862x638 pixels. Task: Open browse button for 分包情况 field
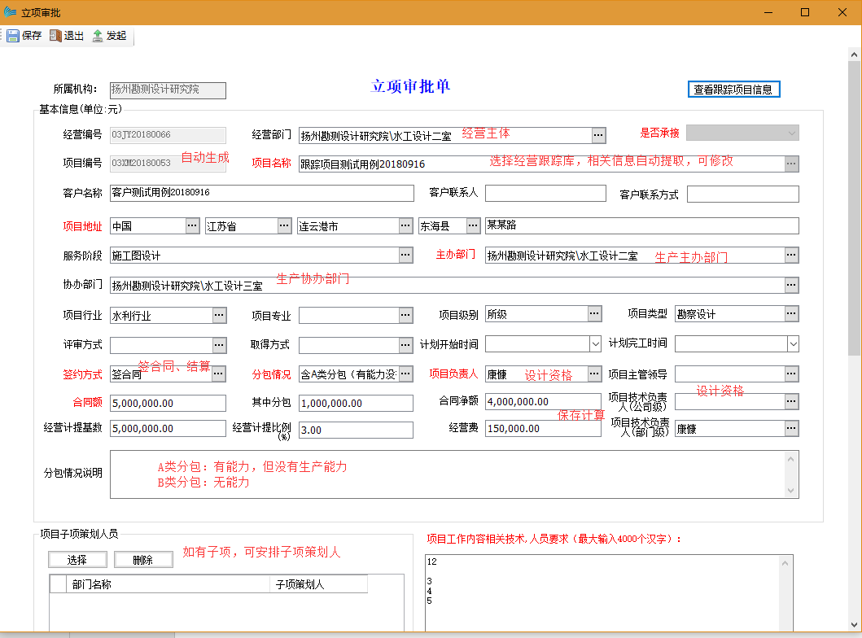405,374
